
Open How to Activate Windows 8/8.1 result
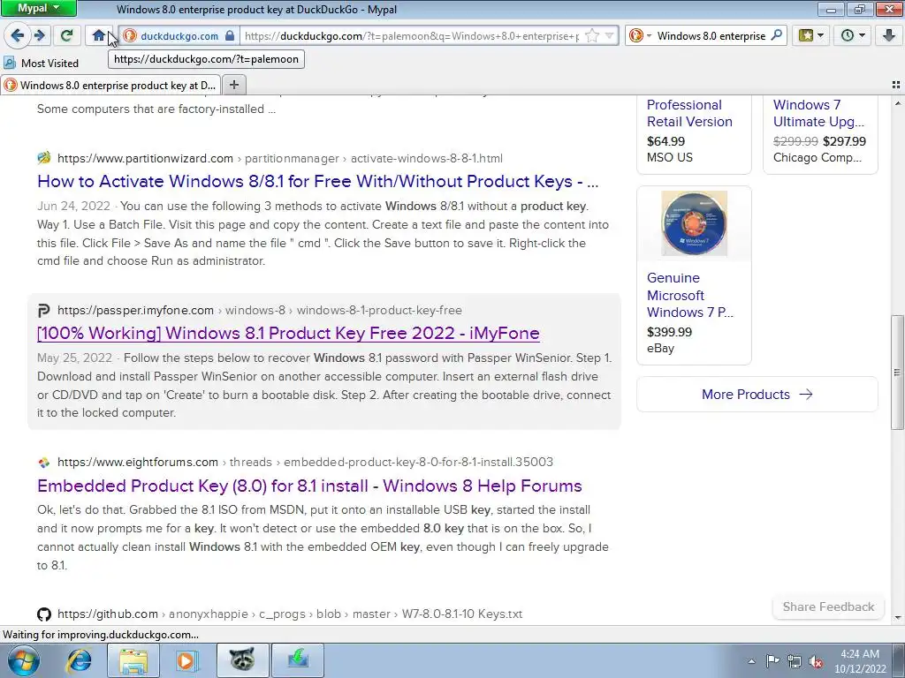coord(317,181)
